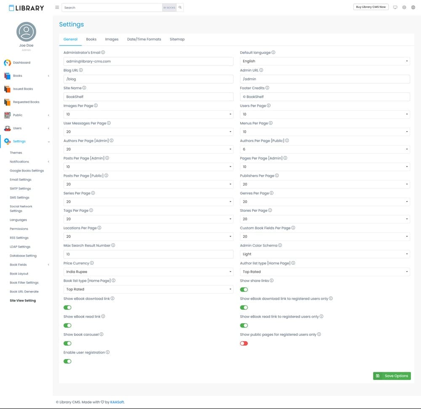Click the gear icon in top bar

(x=404, y=7)
